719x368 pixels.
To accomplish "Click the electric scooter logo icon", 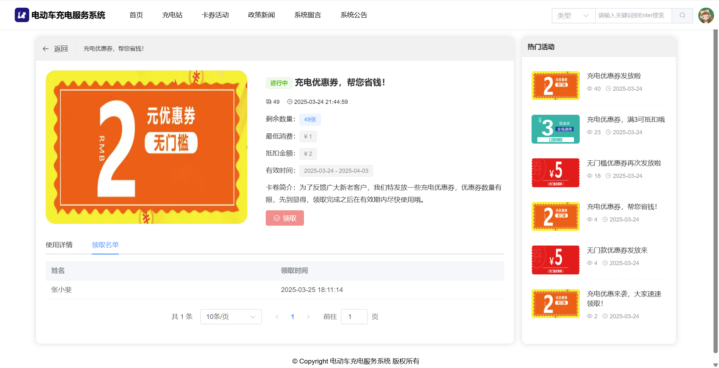I will 22,15.
